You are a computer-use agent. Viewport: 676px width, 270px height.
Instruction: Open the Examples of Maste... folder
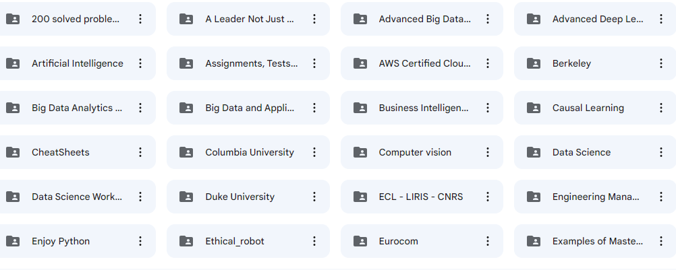pos(598,241)
